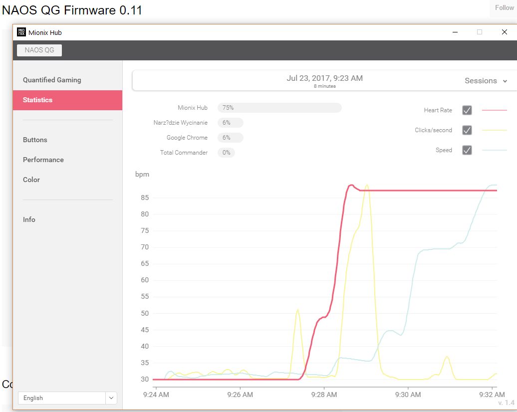This screenshot has height=412, width=517.
Task: Click the Clicks/second legend label
Action: coord(433,130)
